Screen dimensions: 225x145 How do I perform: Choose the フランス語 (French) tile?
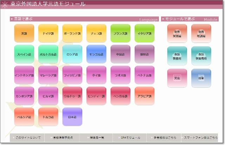(120, 33)
